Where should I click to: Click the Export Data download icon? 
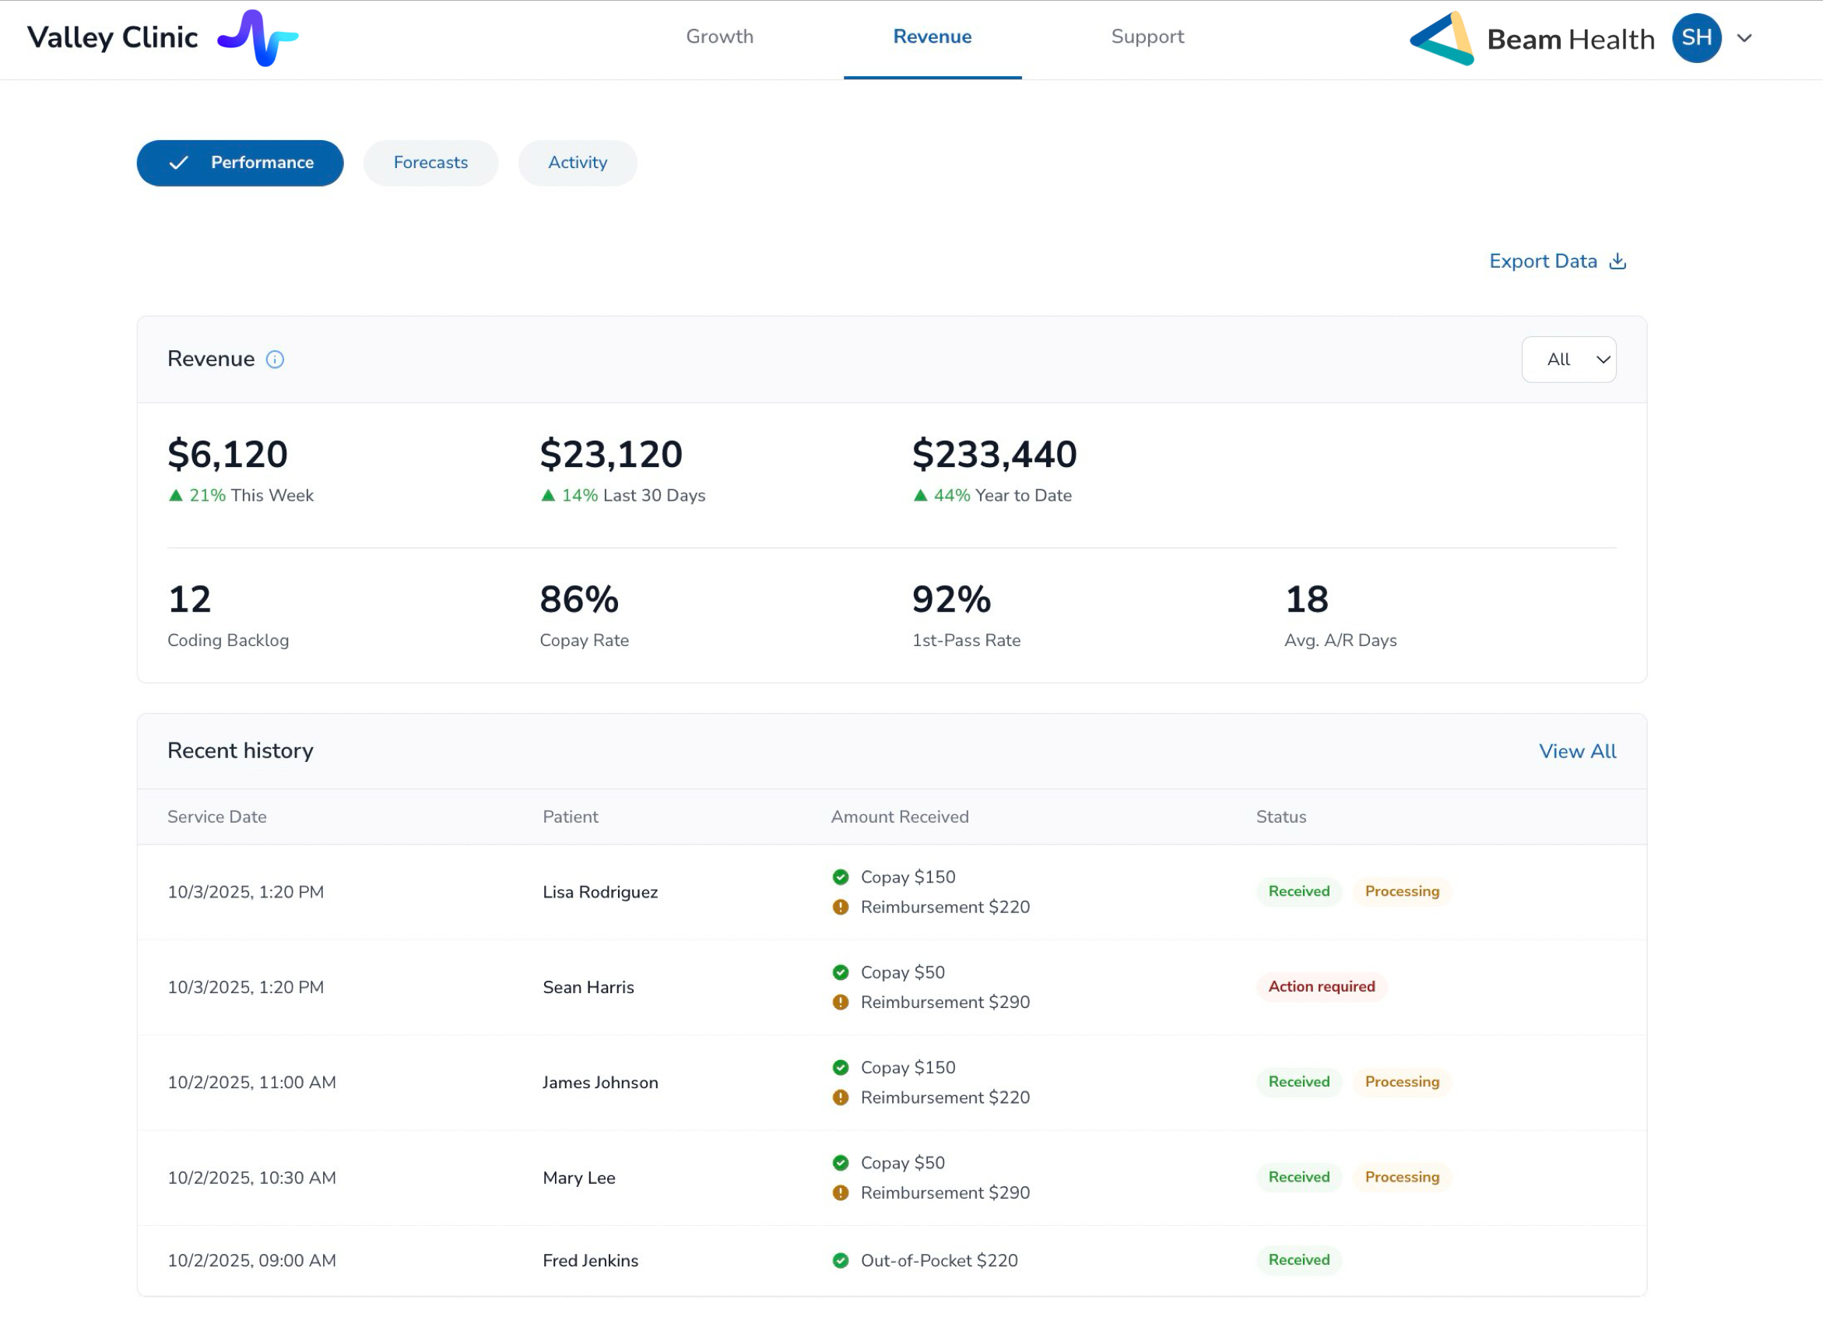pyautogui.click(x=1618, y=262)
